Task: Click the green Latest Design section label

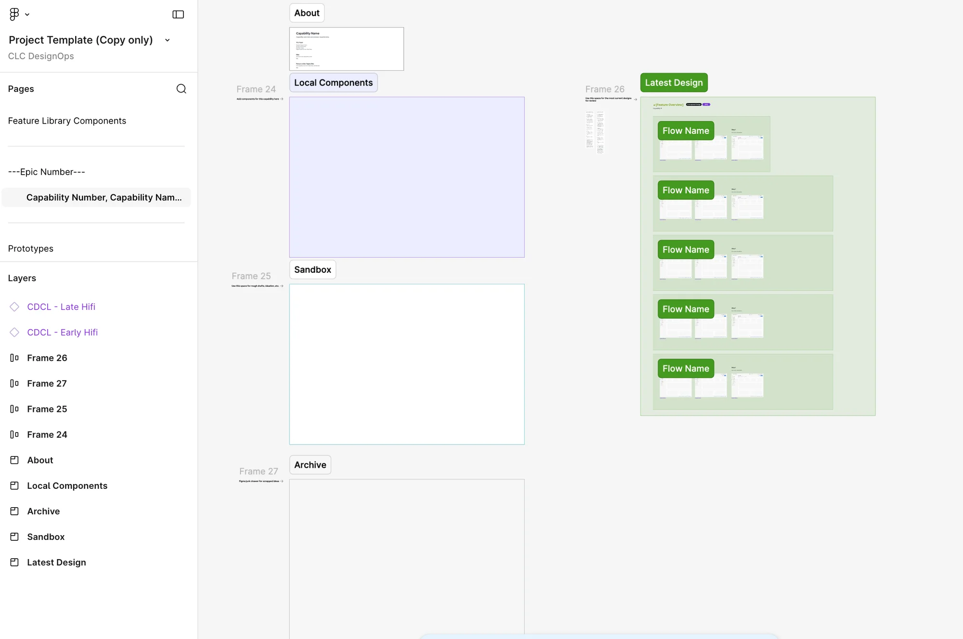Action: click(674, 83)
